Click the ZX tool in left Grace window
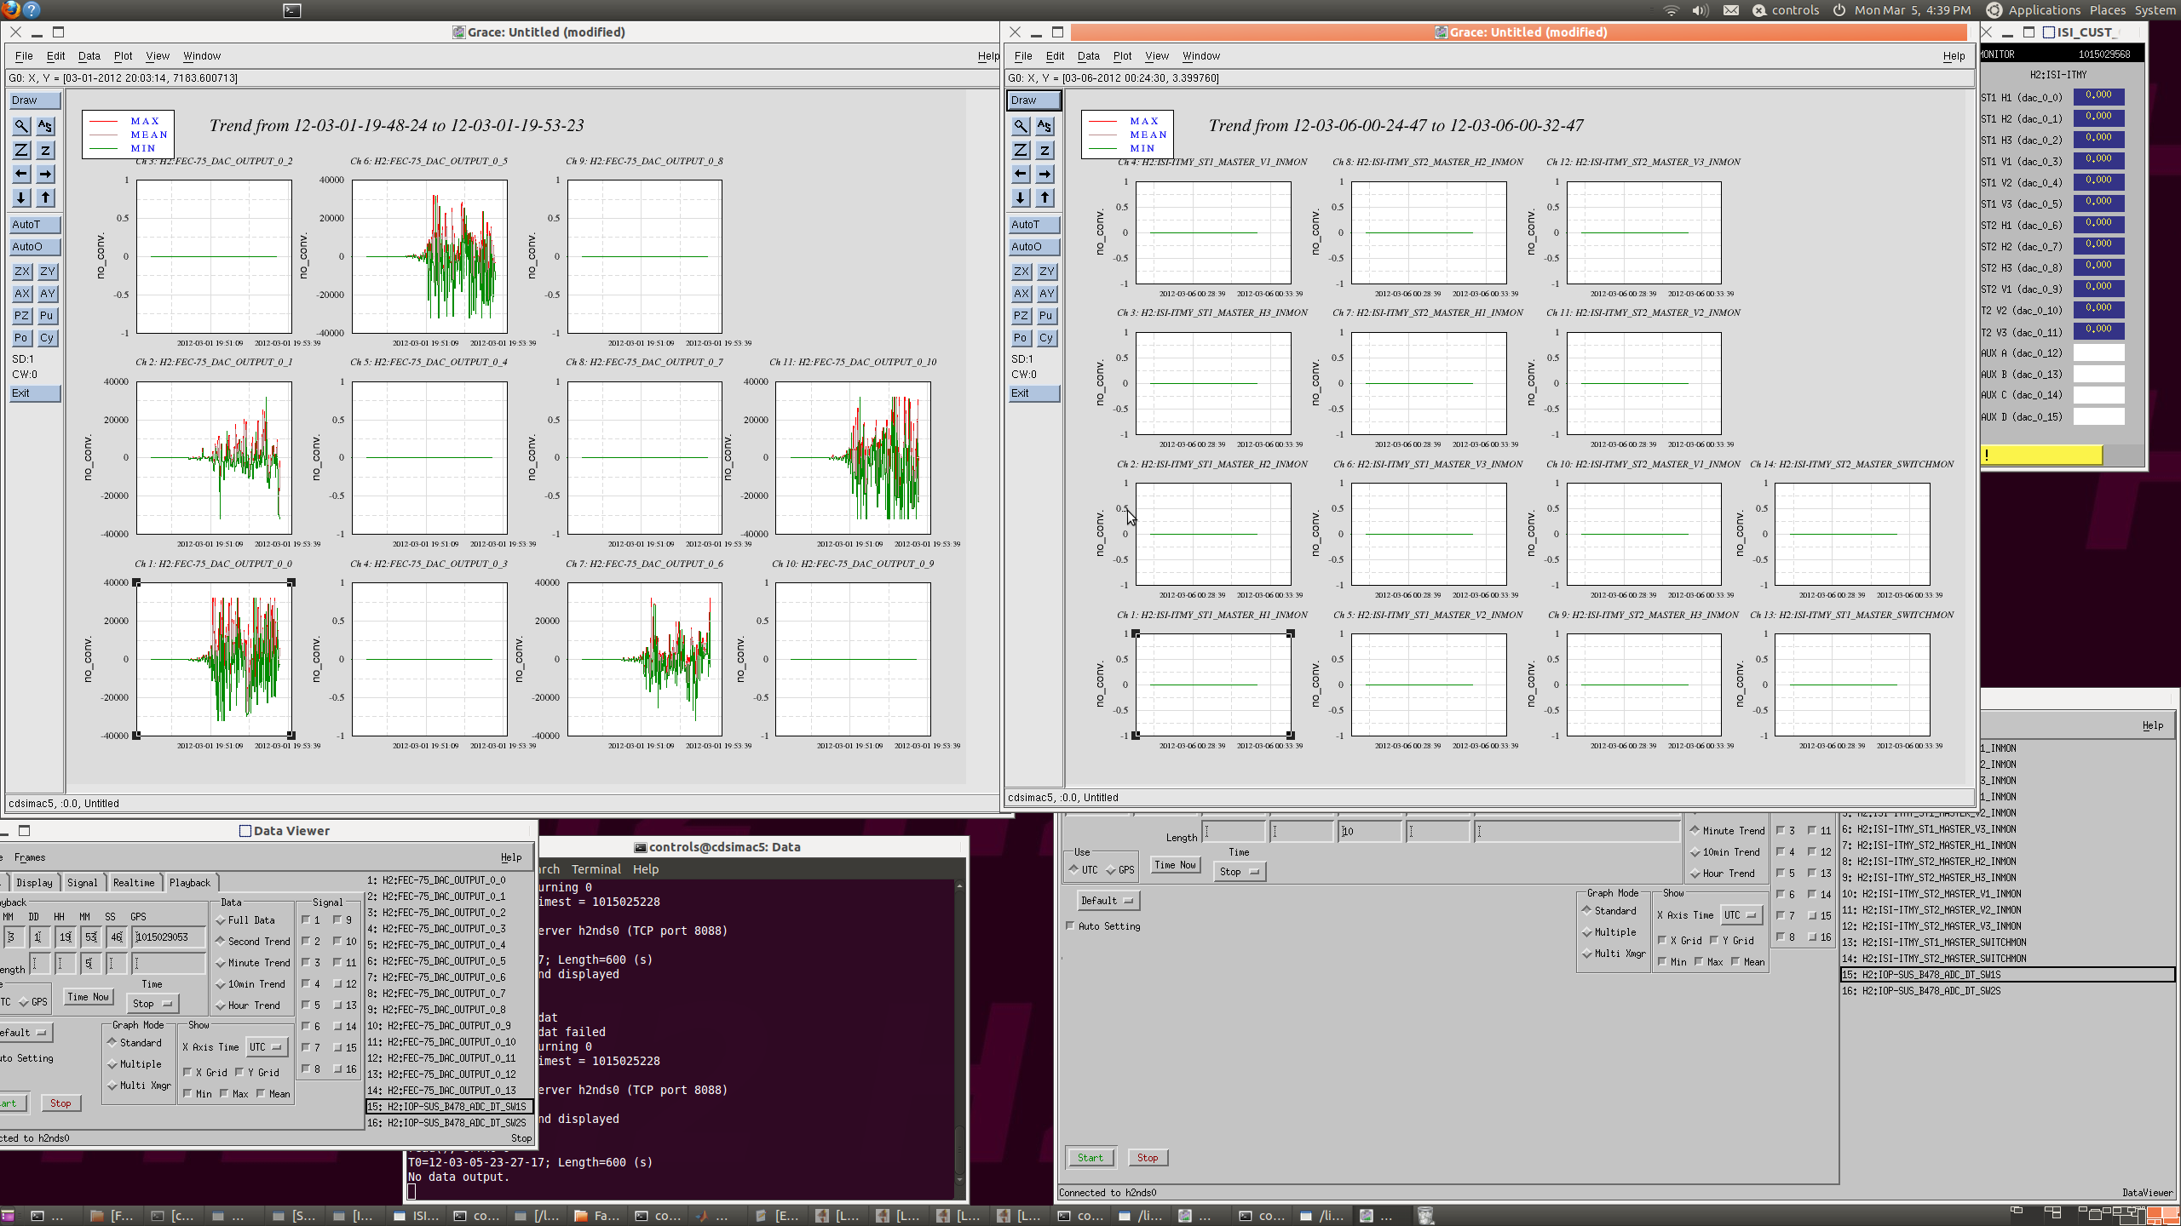 pos(22,272)
